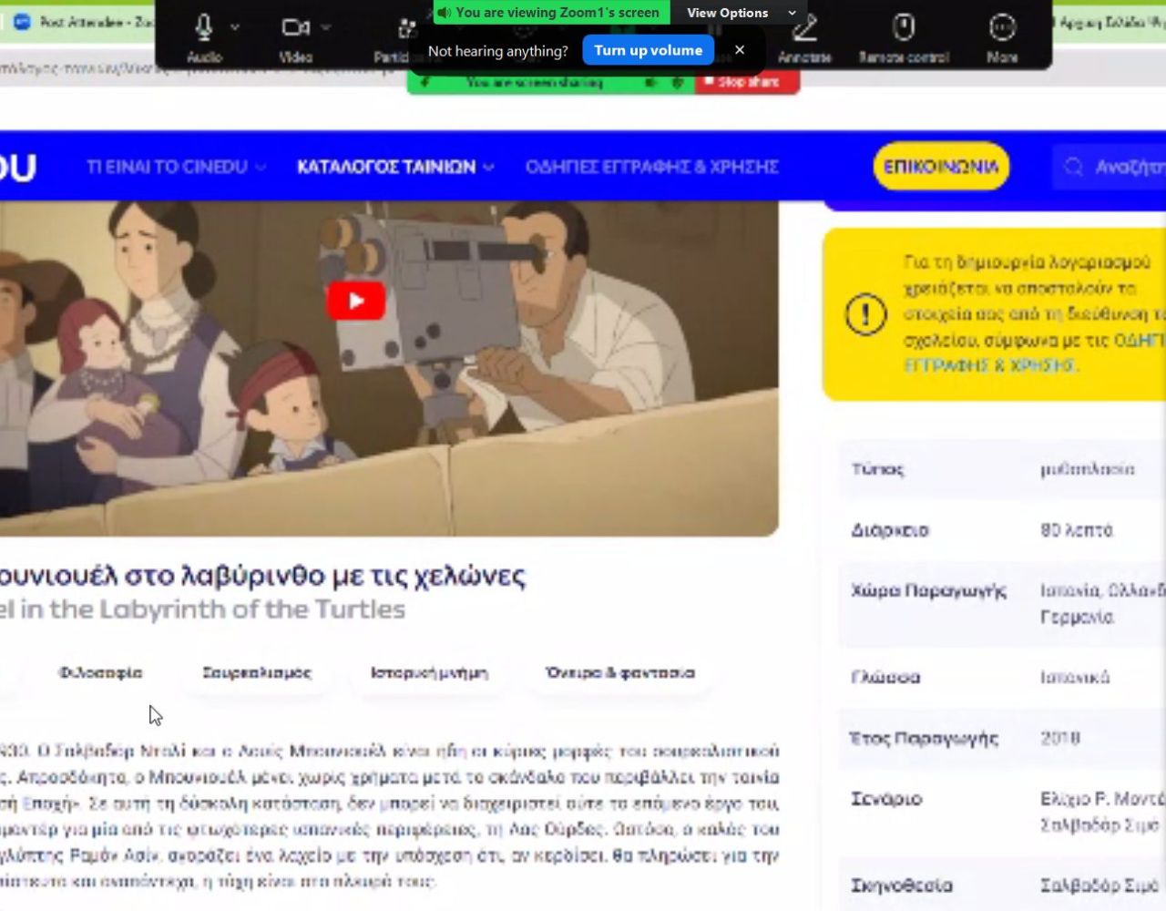The height and width of the screenshot is (911, 1166).
Task: Click the Annotate pencil icon
Action: point(804,27)
